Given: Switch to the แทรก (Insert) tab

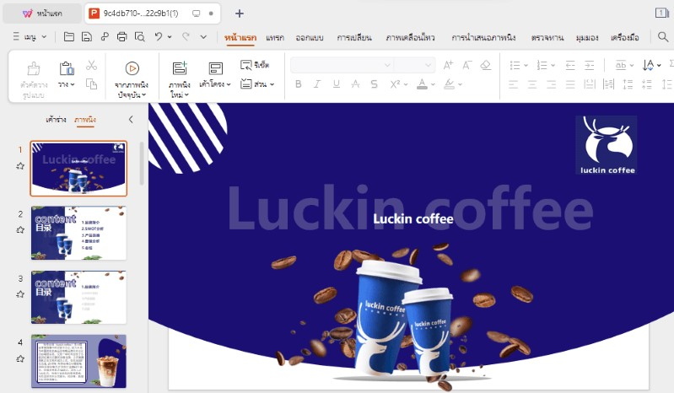Looking at the screenshot, I should pyautogui.click(x=275, y=38).
